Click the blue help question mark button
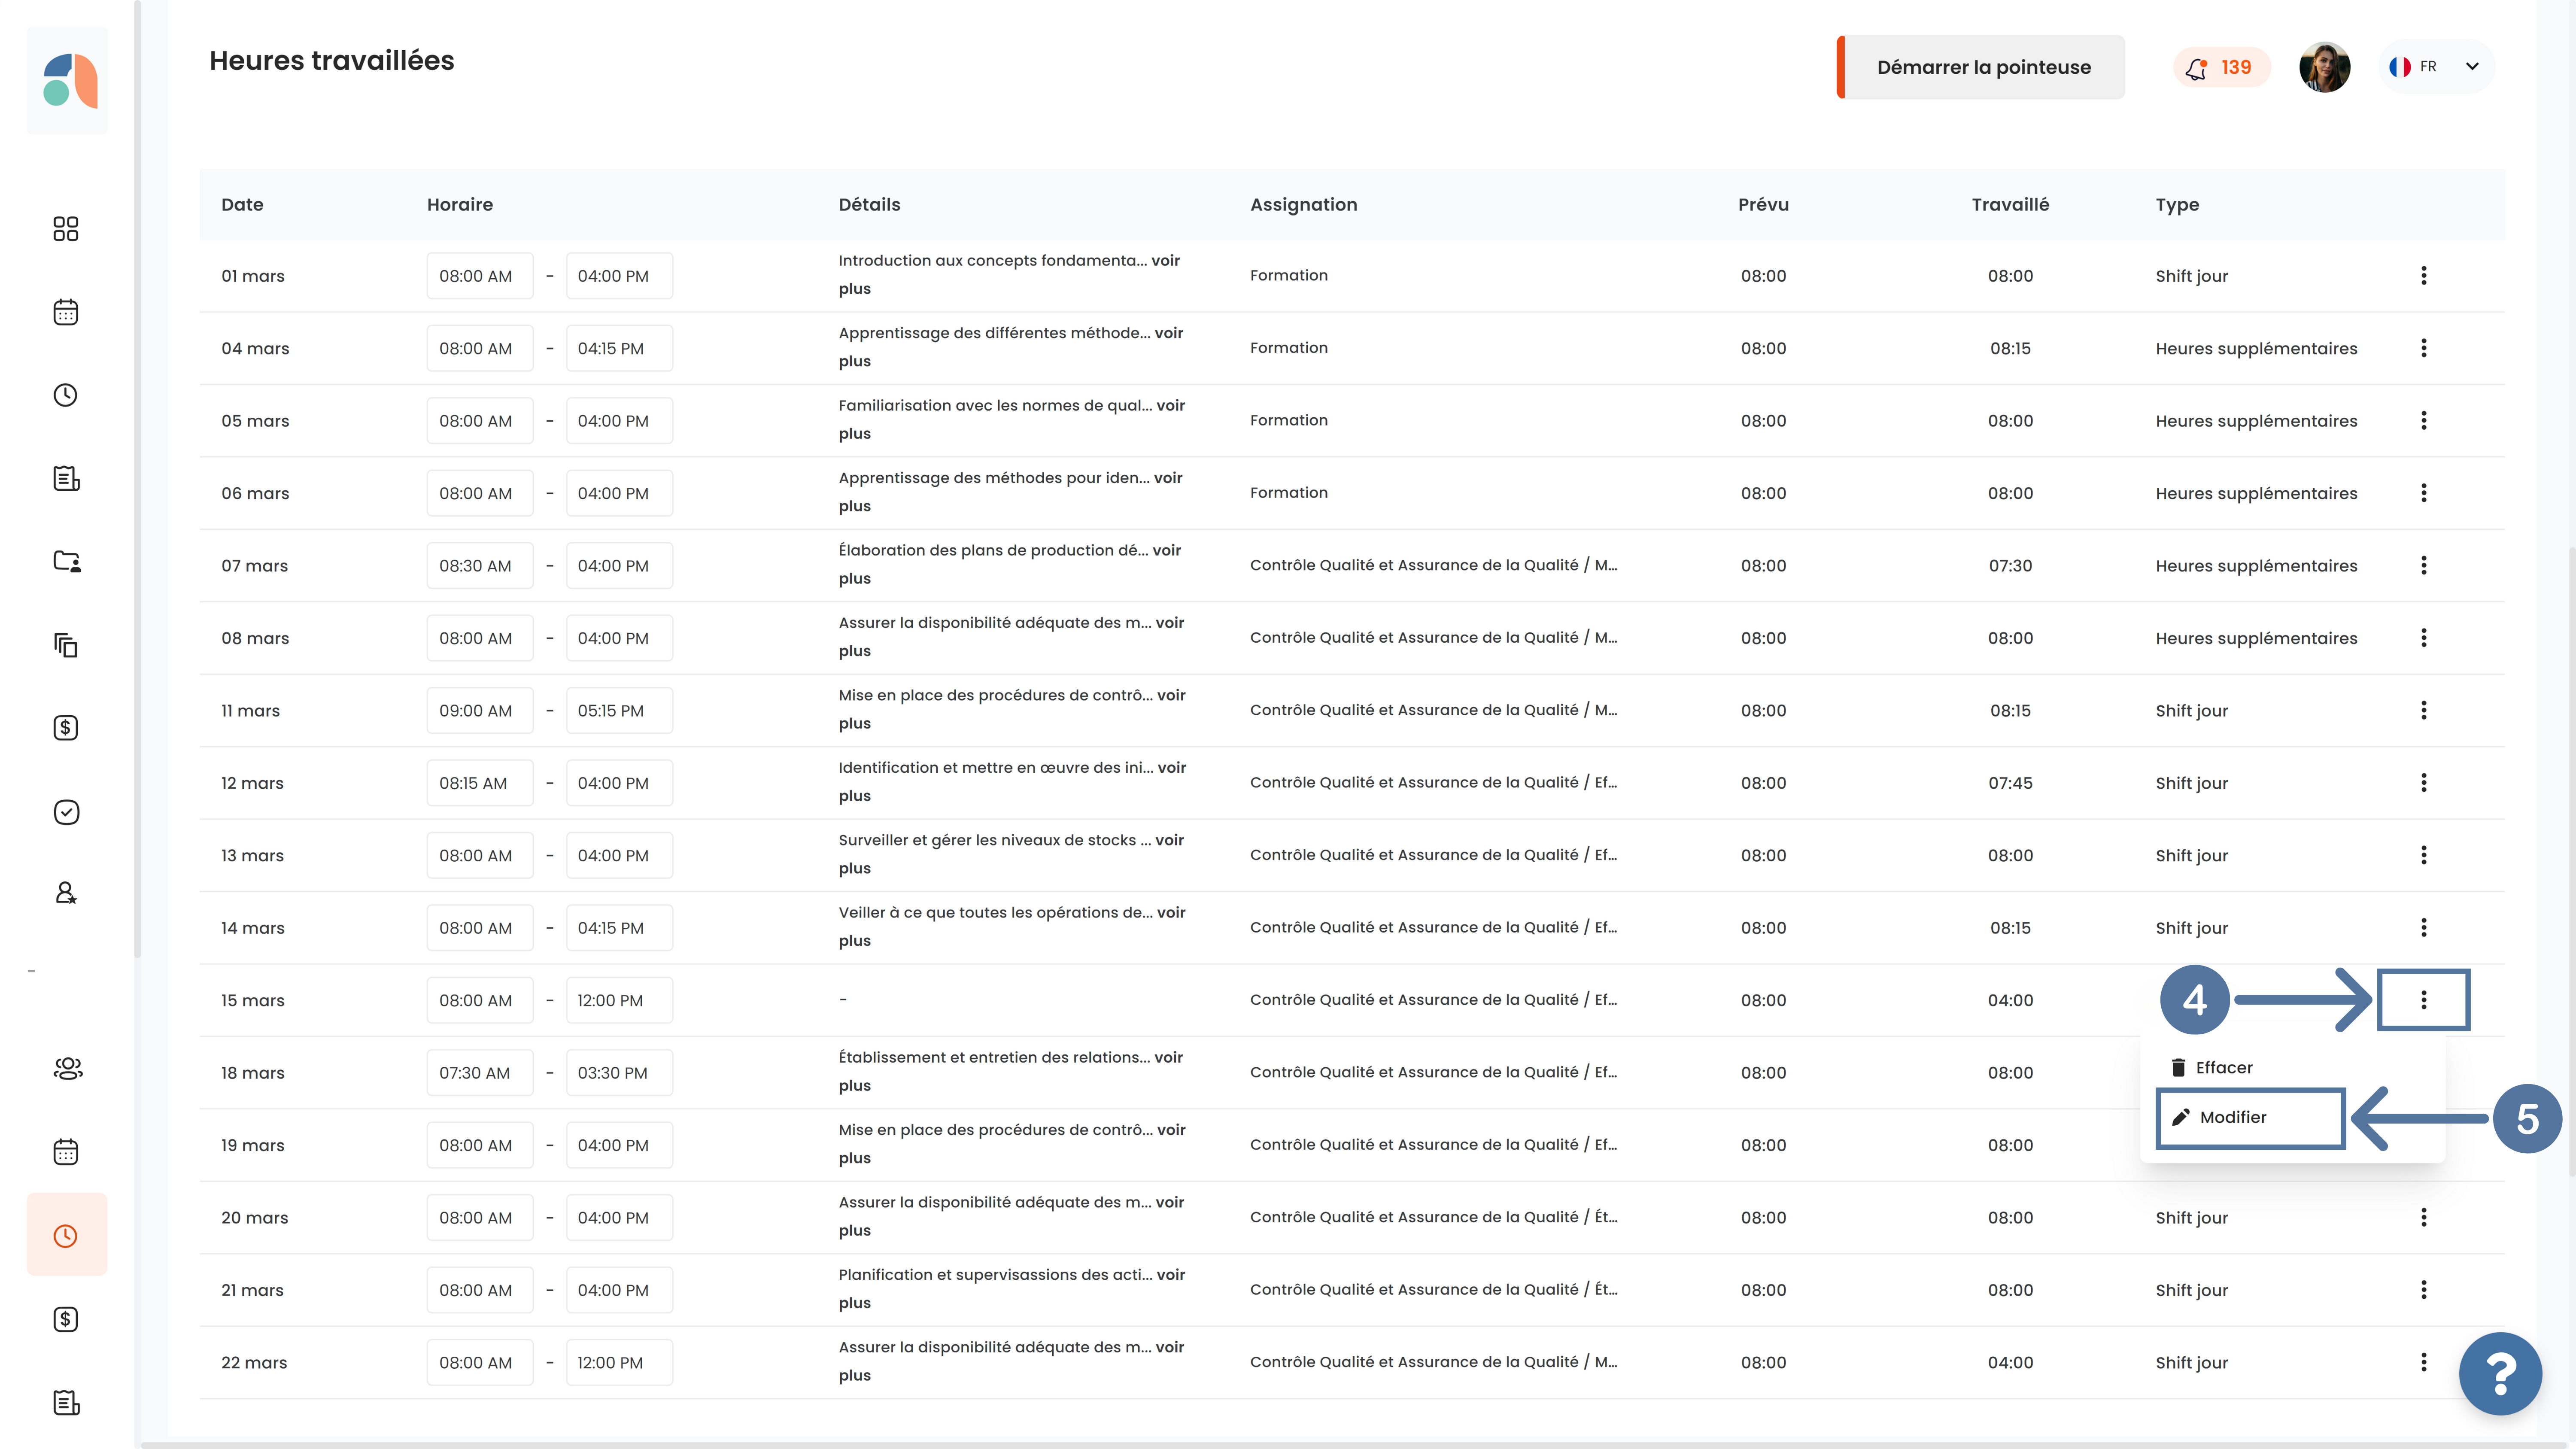The height and width of the screenshot is (1449, 2576). point(2500,1374)
